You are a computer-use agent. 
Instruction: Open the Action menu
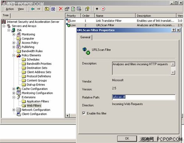click(x=10, y=9)
